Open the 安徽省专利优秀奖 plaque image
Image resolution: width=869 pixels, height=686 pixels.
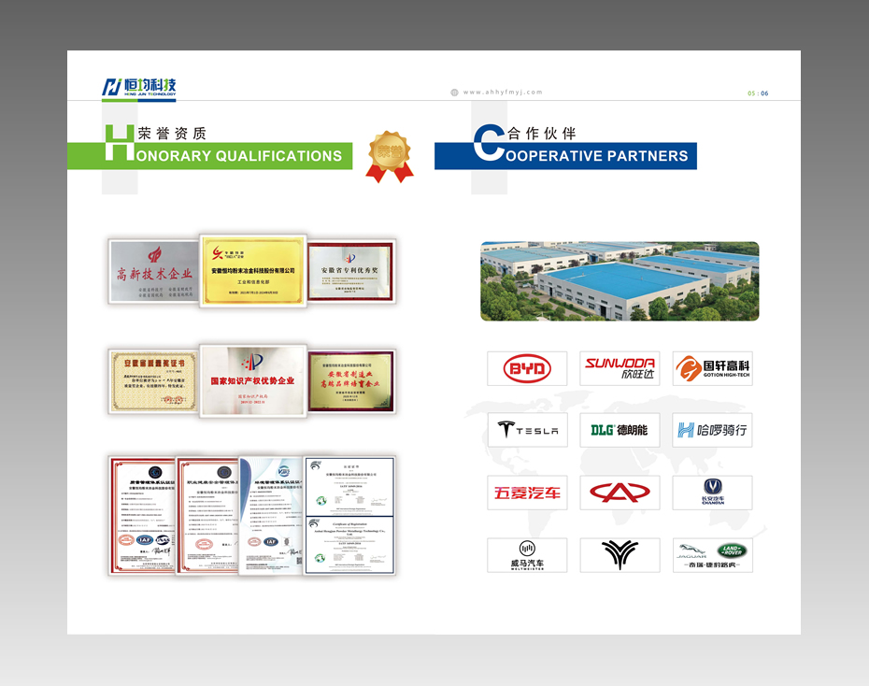click(350, 271)
